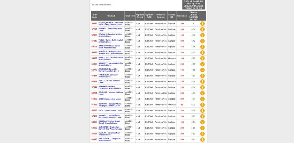
Task: Click the 2014 Yılı A Grubu Yerleştirme box
Action: tap(194, 5)
